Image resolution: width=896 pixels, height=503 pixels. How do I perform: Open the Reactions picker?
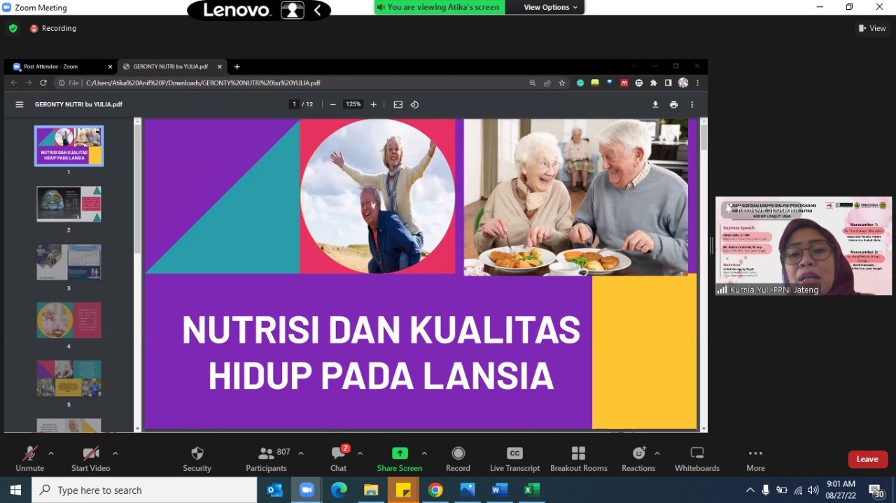click(638, 458)
